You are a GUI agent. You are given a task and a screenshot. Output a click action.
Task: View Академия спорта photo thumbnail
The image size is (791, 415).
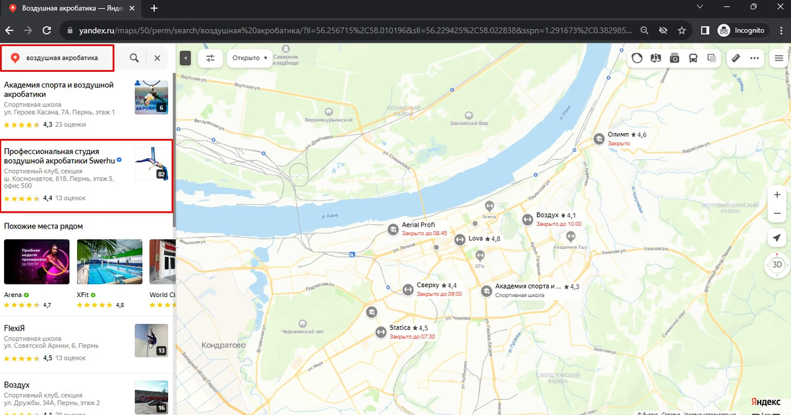[151, 97]
